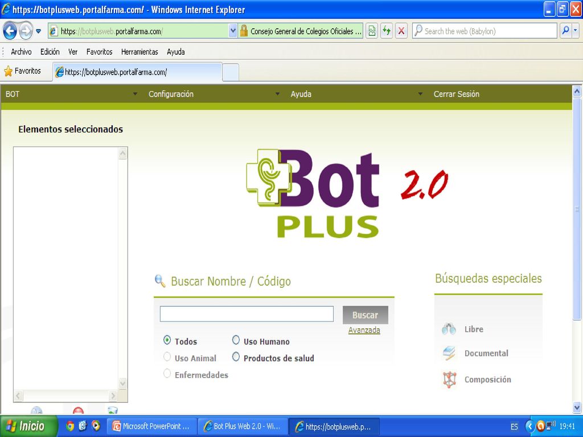The width and height of the screenshot is (583, 437).
Task: Expand the Configuración dropdown arrow
Action: [277, 94]
